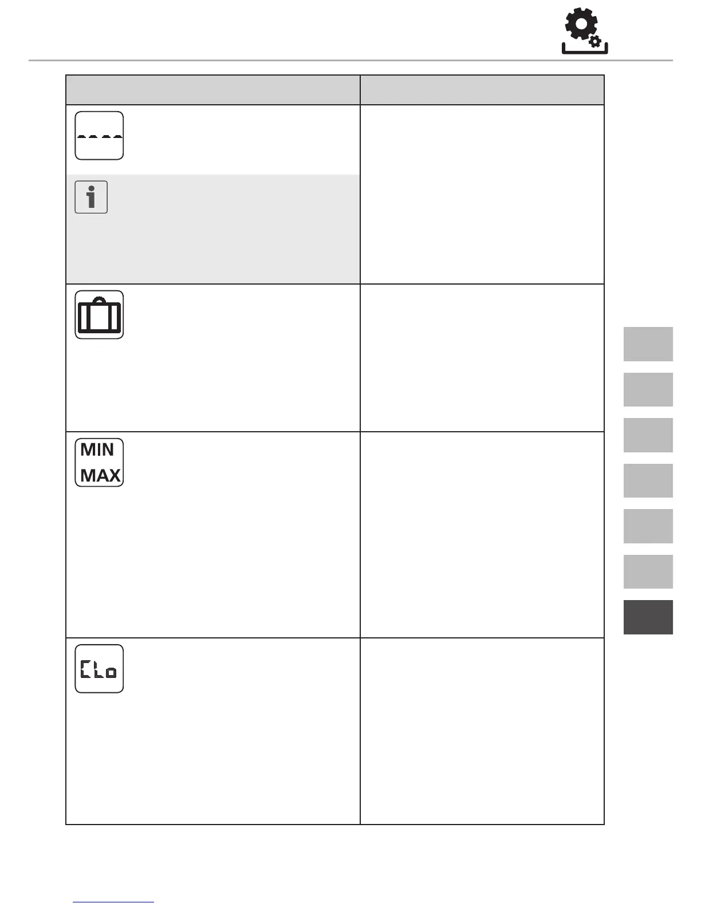Click the left column header cell
The image size is (701, 907).
click(x=213, y=90)
